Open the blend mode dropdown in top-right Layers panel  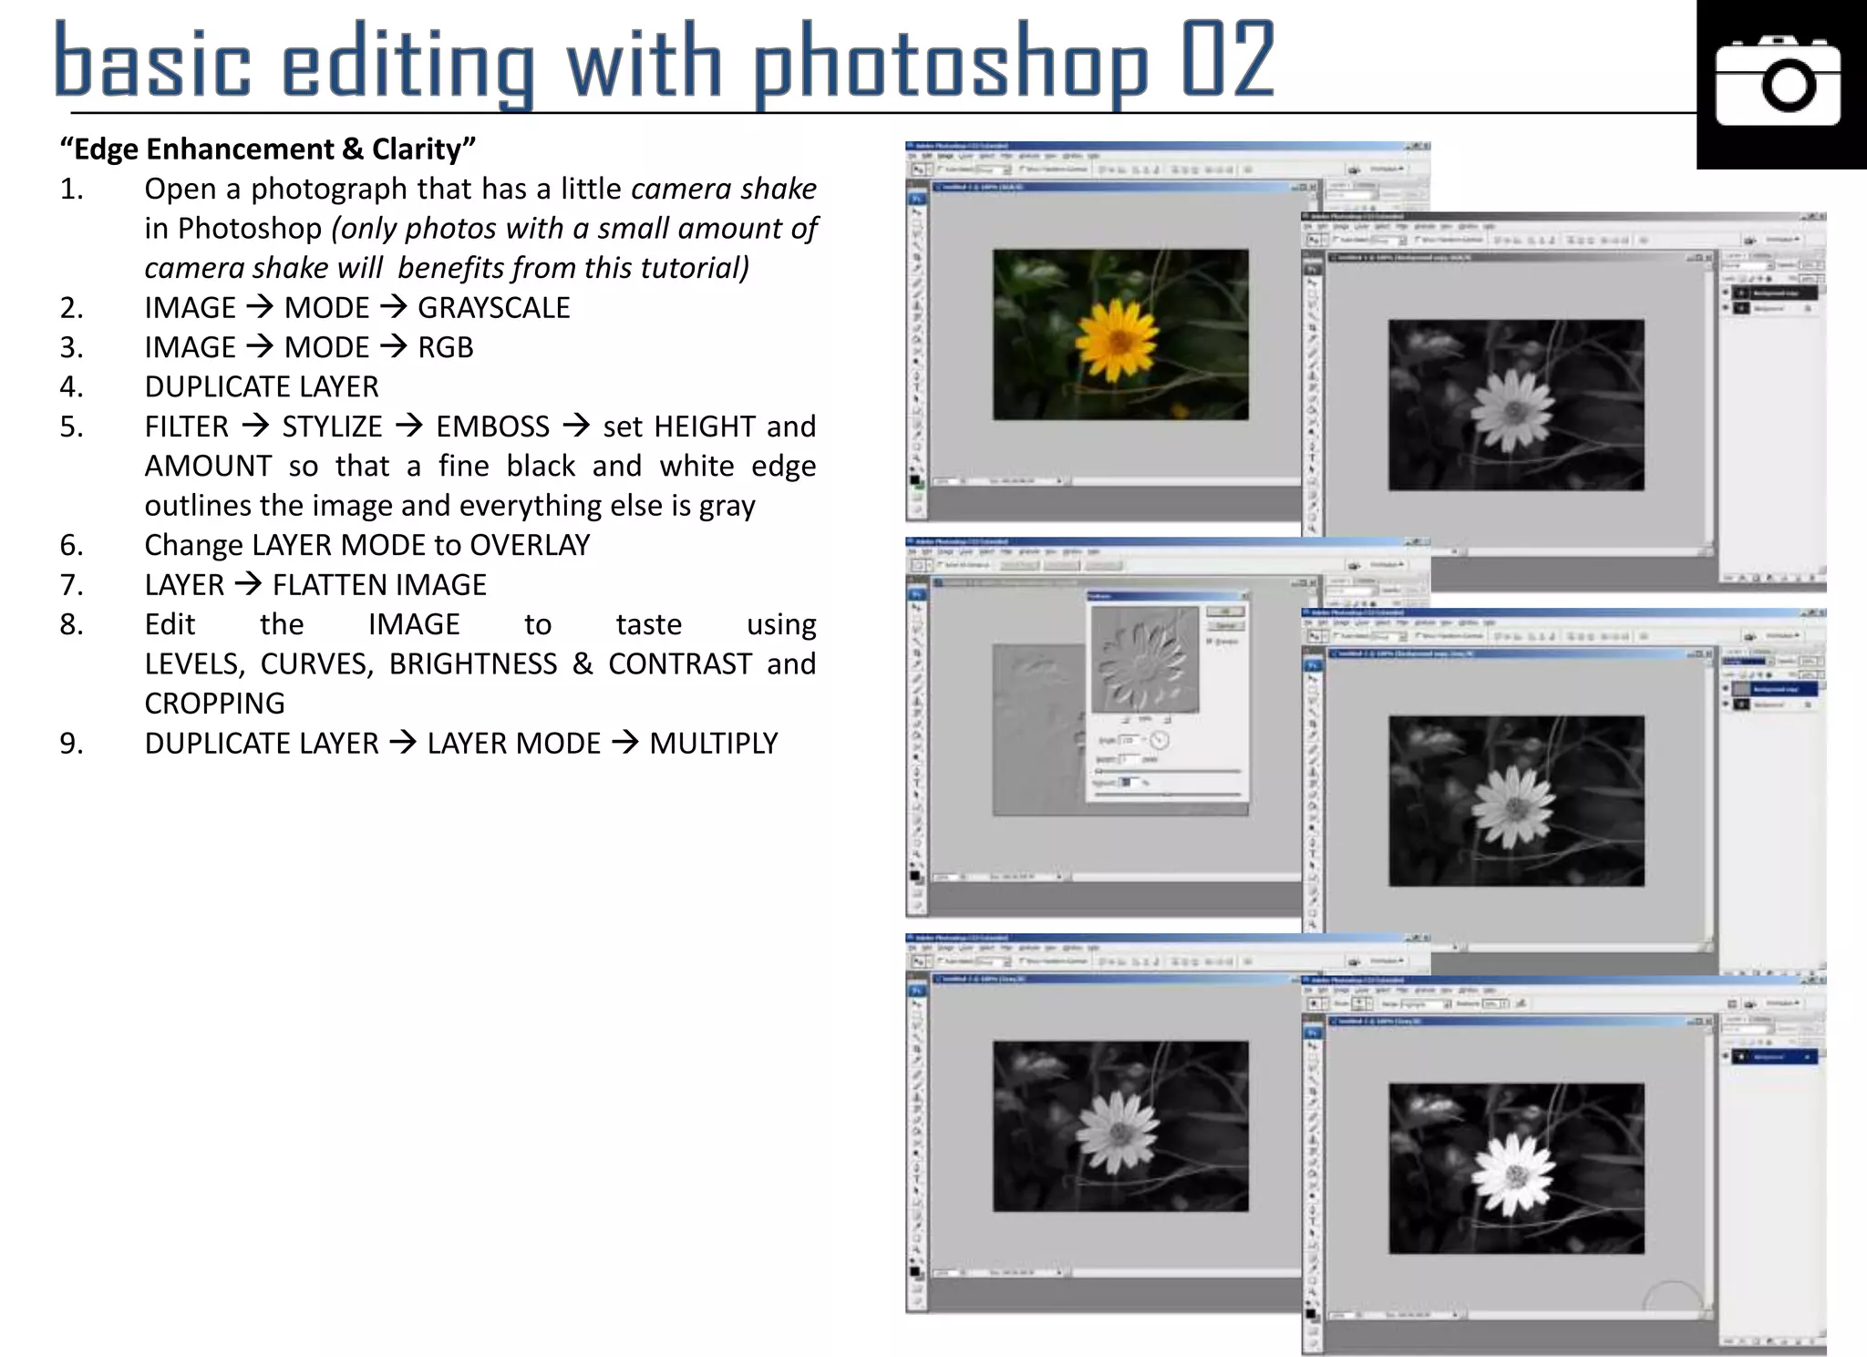click(x=1748, y=265)
